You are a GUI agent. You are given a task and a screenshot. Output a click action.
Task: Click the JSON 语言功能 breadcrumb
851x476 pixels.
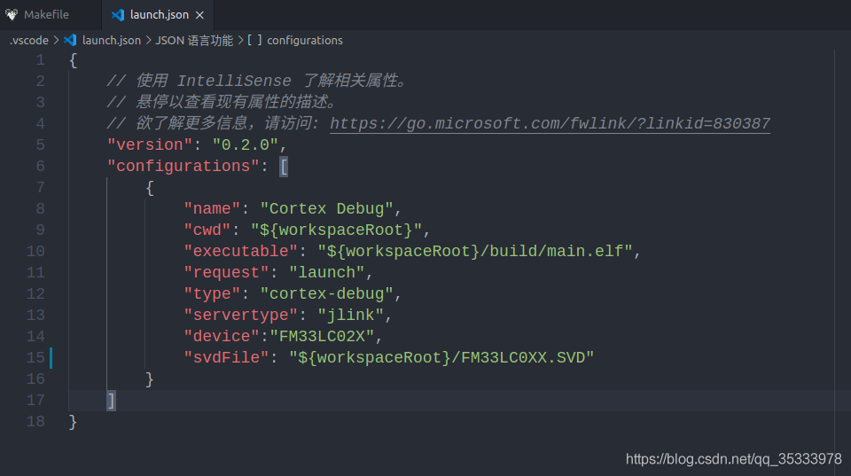click(x=194, y=40)
